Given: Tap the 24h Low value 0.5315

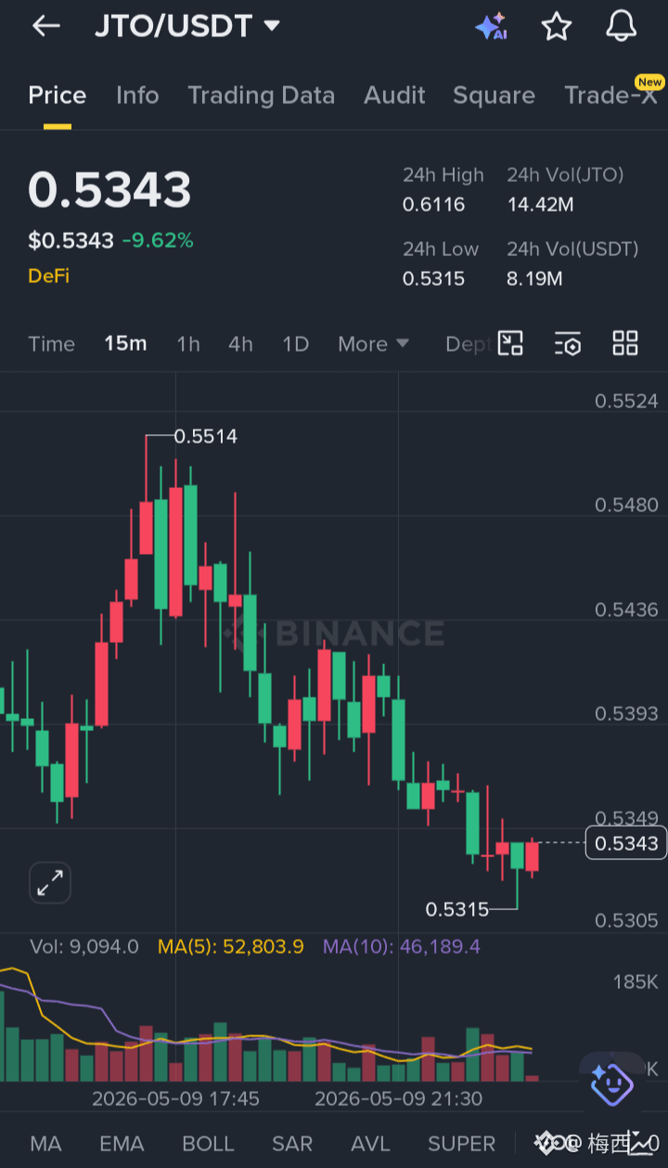Looking at the screenshot, I should point(433,278).
